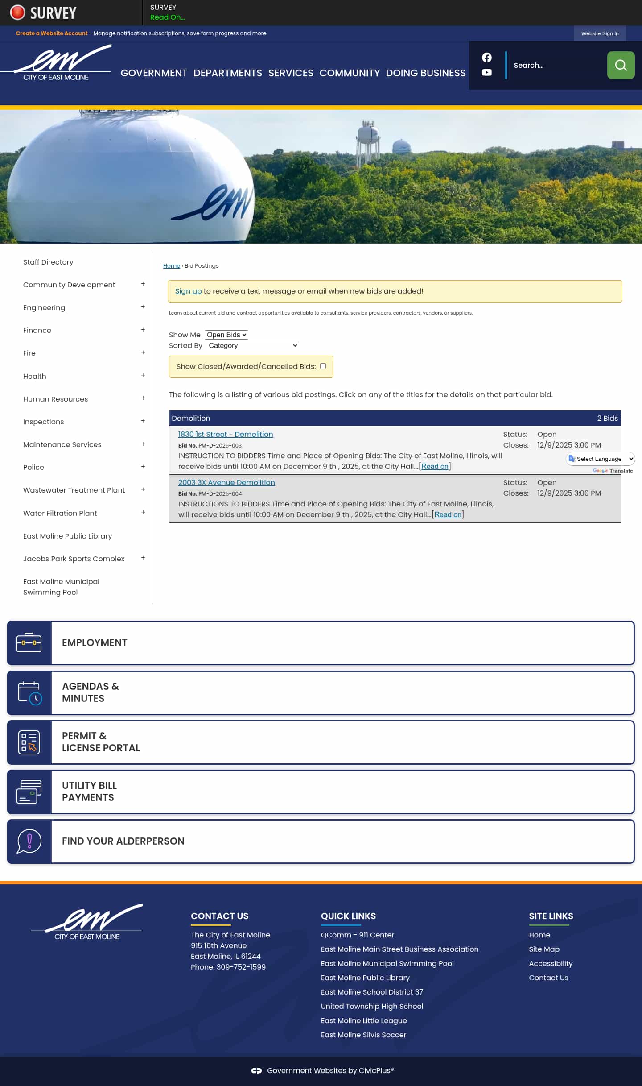Open the Find Your Alderperson speech-bubble icon
Viewport: 642px width, 1086px height.
point(29,841)
